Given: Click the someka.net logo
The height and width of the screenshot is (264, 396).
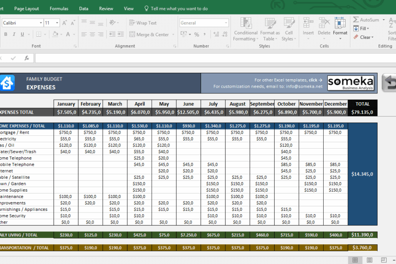Looking at the screenshot, I should pyautogui.click(x=351, y=83).
